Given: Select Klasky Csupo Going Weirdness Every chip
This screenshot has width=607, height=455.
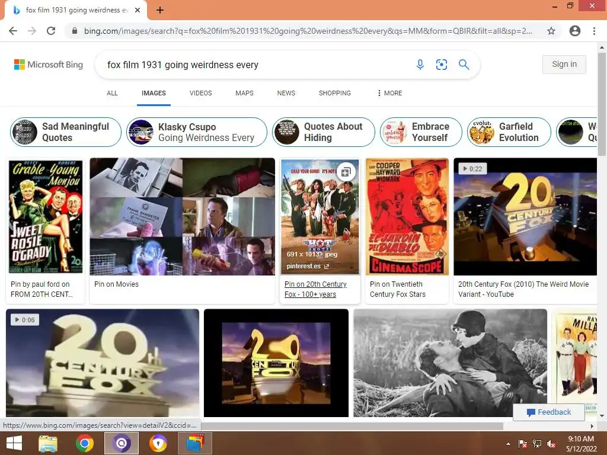Looking at the screenshot, I should click(x=197, y=132).
